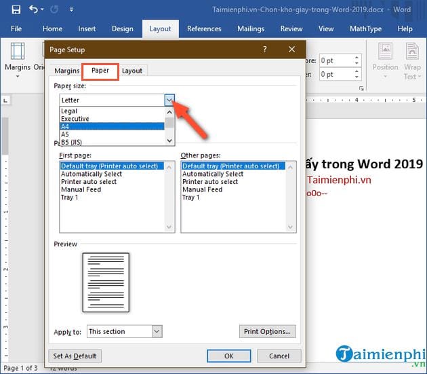Increase the Spacing Before stepper value
The width and height of the screenshot is (427, 374).
click(357, 58)
